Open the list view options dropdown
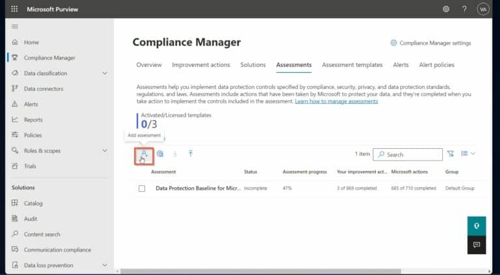500x275 pixels. 468,153
